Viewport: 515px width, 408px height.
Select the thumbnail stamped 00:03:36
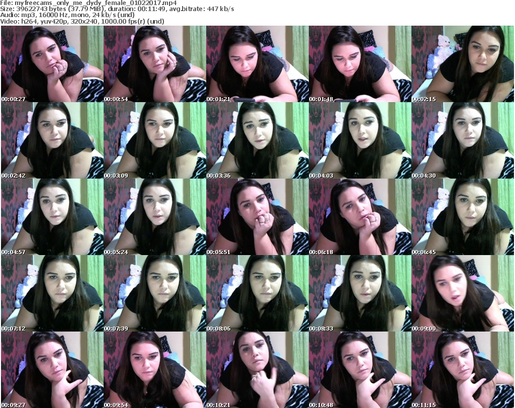click(x=257, y=140)
